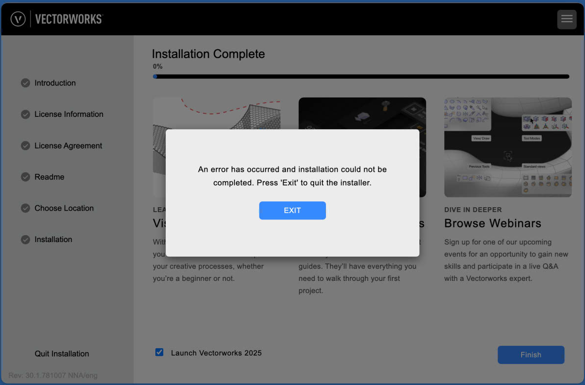
Task: Select the Introduction step label
Action: coord(55,83)
